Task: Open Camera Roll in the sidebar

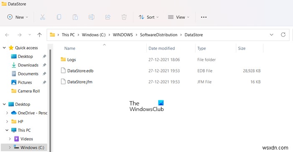Action: pos(29,91)
